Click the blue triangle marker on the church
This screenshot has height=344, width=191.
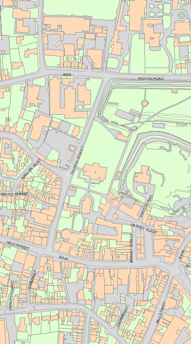95,172
